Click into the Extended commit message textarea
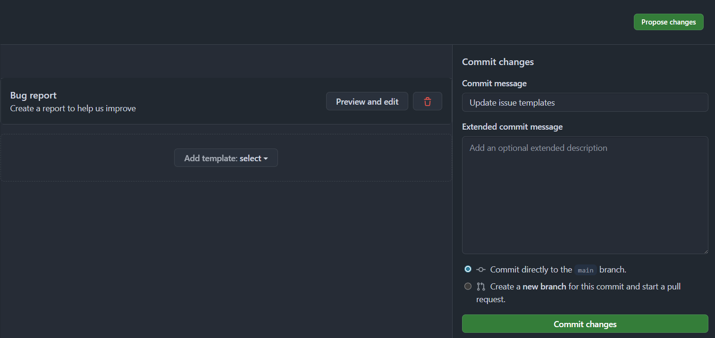Viewport: 715px width, 338px height. pos(585,195)
